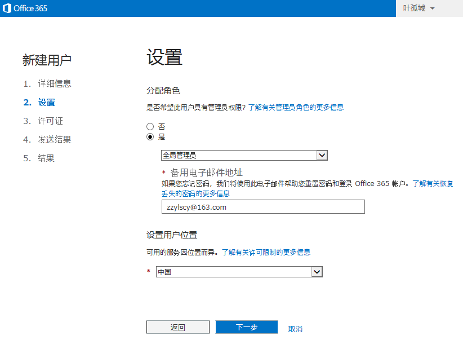Click the Office 365 logo icon
Screen dimensions: 463x349
coord(7,8)
